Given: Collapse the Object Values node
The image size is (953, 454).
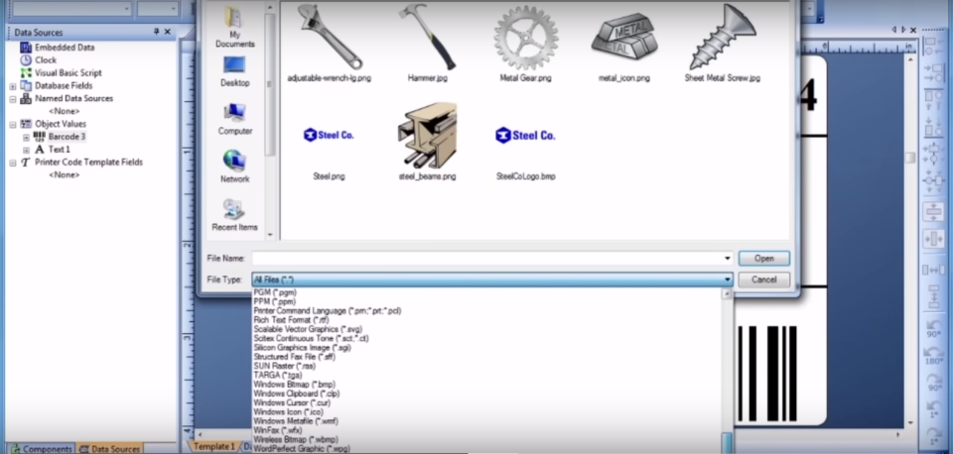Looking at the screenshot, I should pyautogui.click(x=13, y=125).
